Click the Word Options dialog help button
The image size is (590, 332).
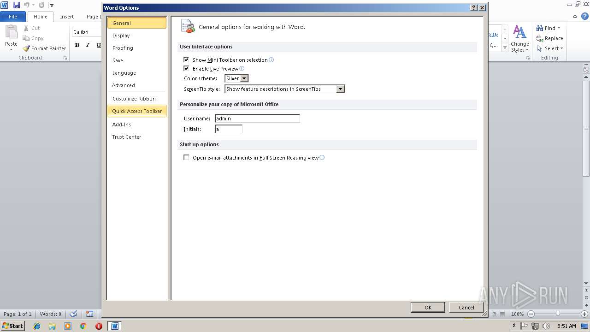tap(474, 8)
